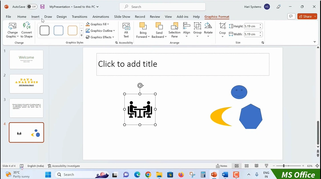Click the Share button
The height and width of the screenshot is (179, 321).
(x=305, y=17)
